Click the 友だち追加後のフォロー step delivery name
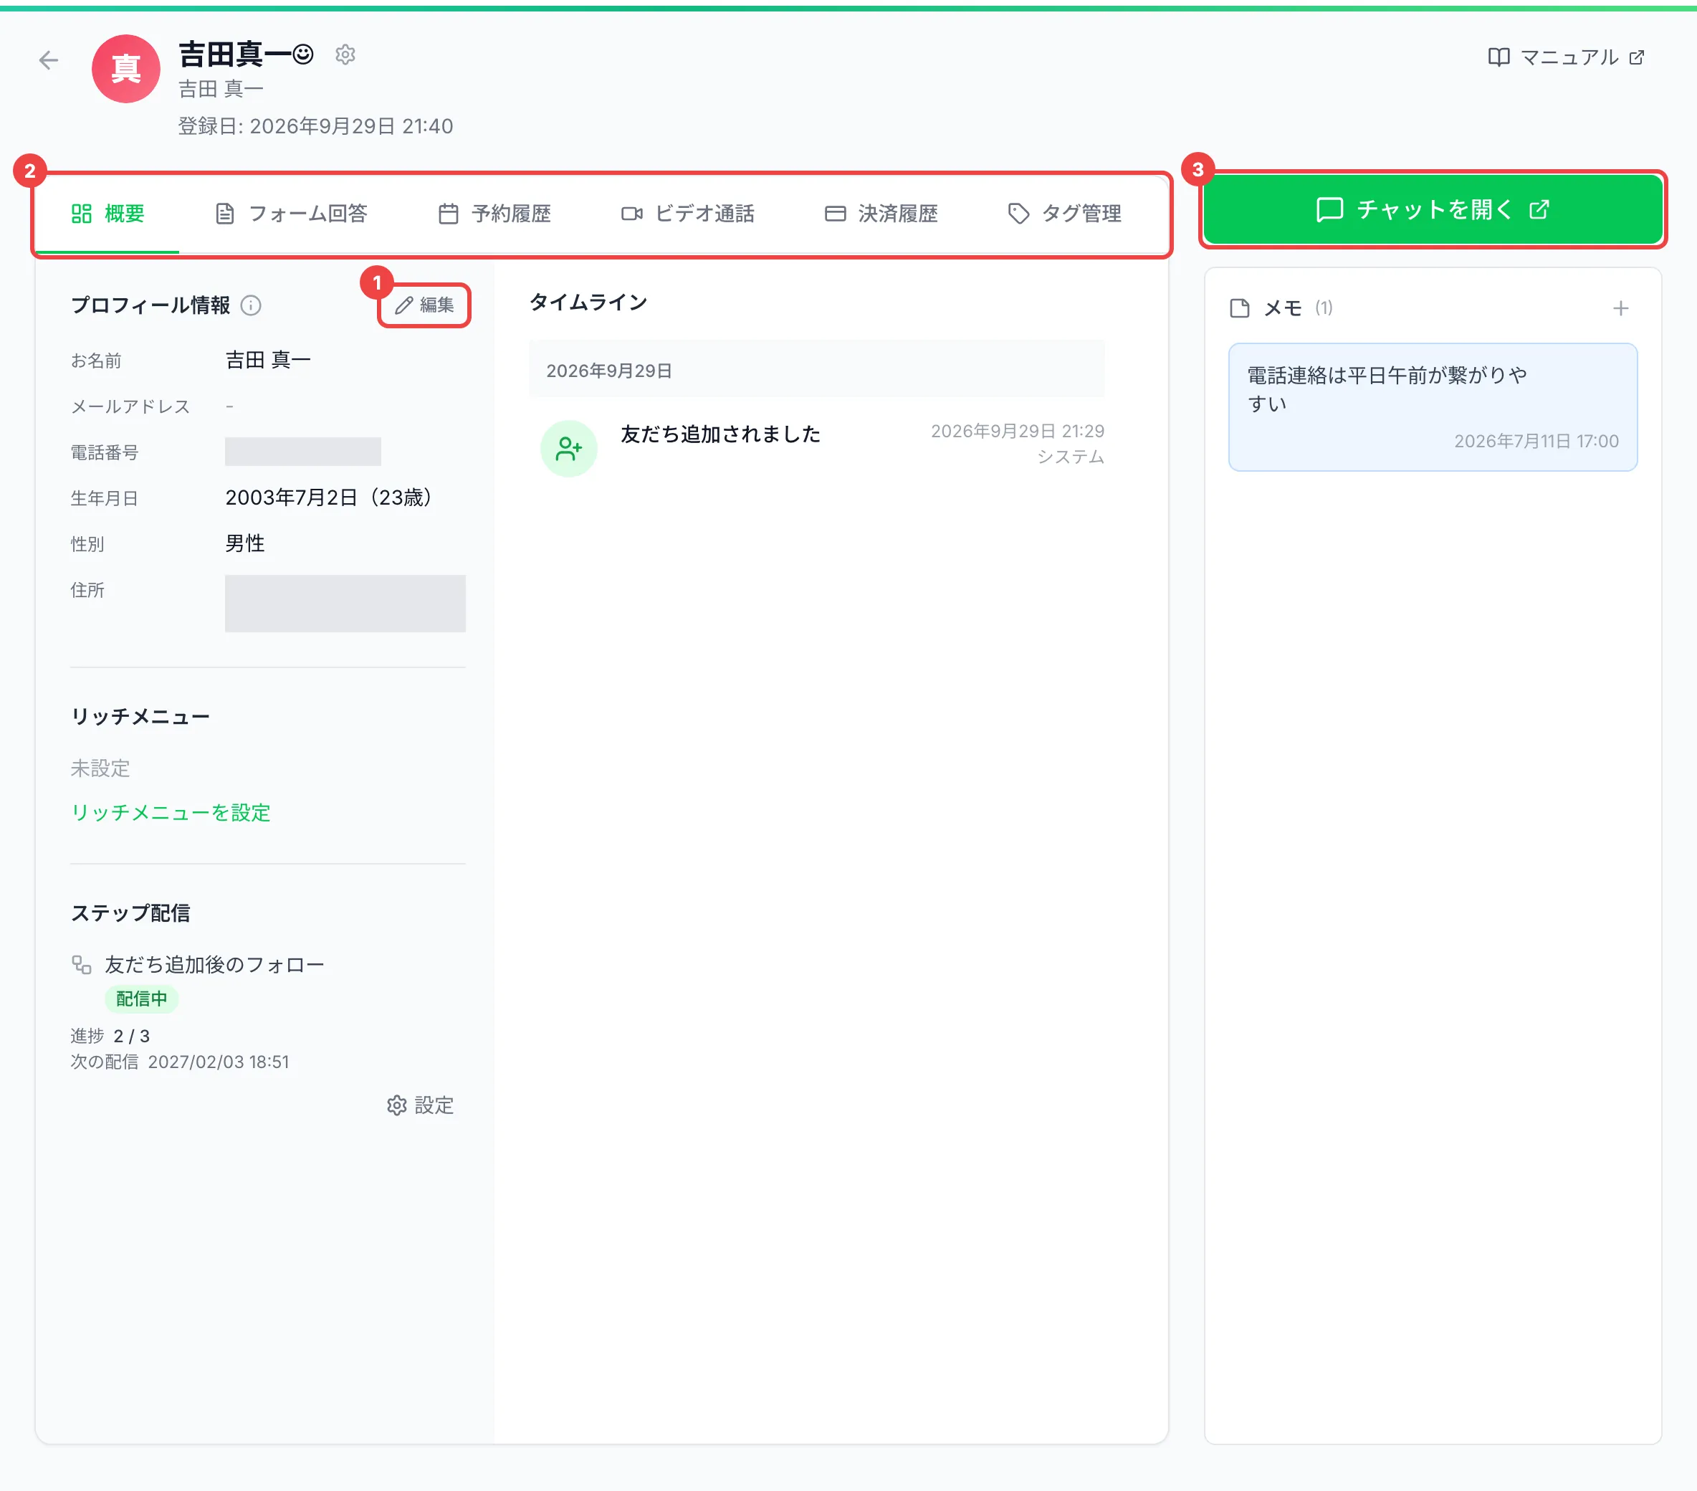This screenshot has height=1491, width=1697. pyautogui.click(x=215, y=964)
